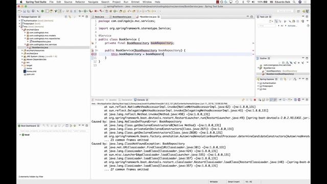This screenshot has height=184, width=327.
Task: Expand the Authentication project in Package Explorer
Action: pyautogui.click(x=19, y=20)
